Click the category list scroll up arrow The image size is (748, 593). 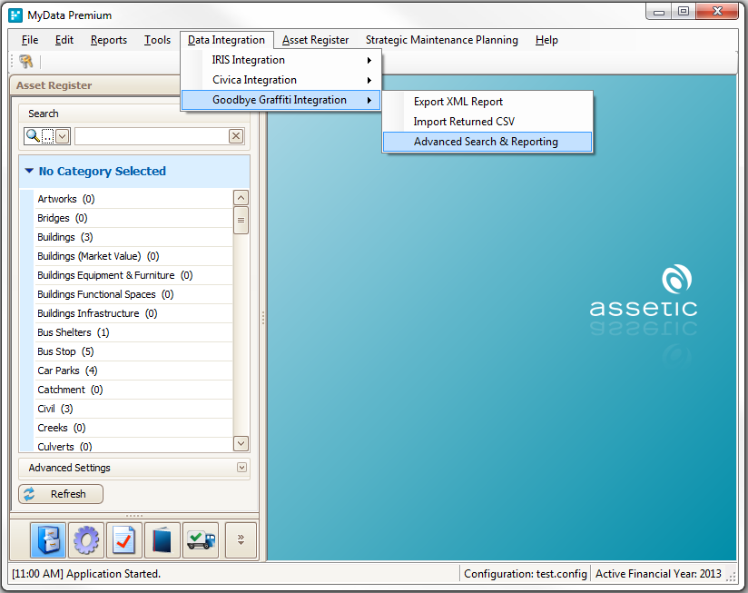tap(241, 197)
